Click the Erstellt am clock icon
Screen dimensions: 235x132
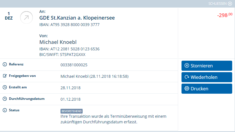tap(5, 87)
